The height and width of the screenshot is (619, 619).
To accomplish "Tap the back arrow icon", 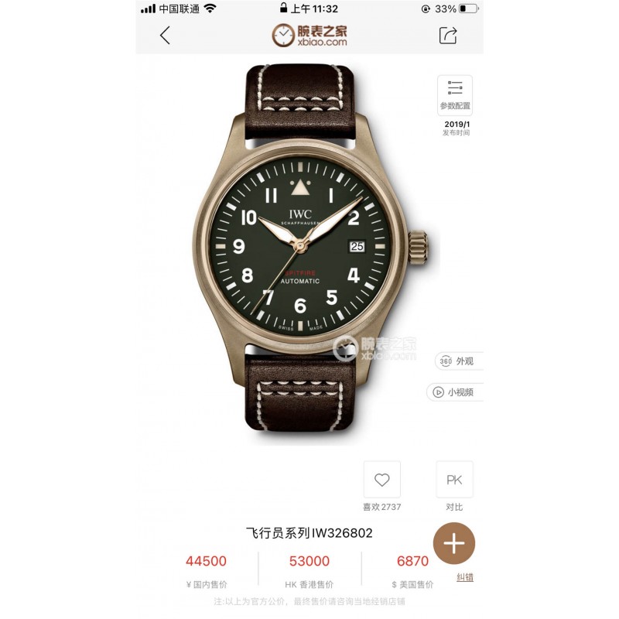I will click(x=165, y=36).
